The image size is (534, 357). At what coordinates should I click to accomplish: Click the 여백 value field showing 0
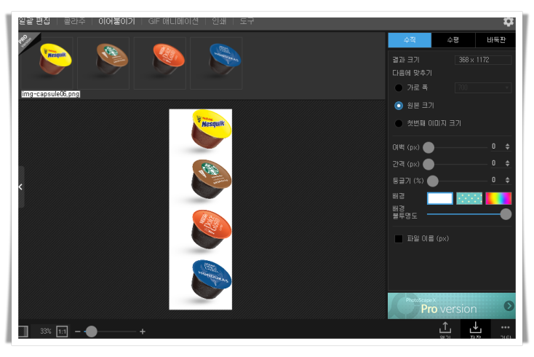point(494,146)
